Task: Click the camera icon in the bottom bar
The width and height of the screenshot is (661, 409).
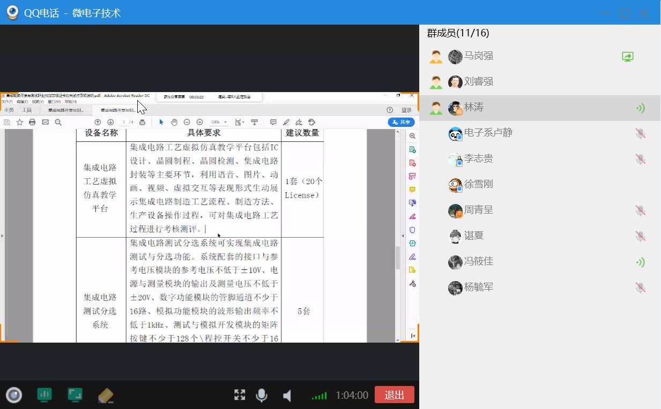Action: 14,395
